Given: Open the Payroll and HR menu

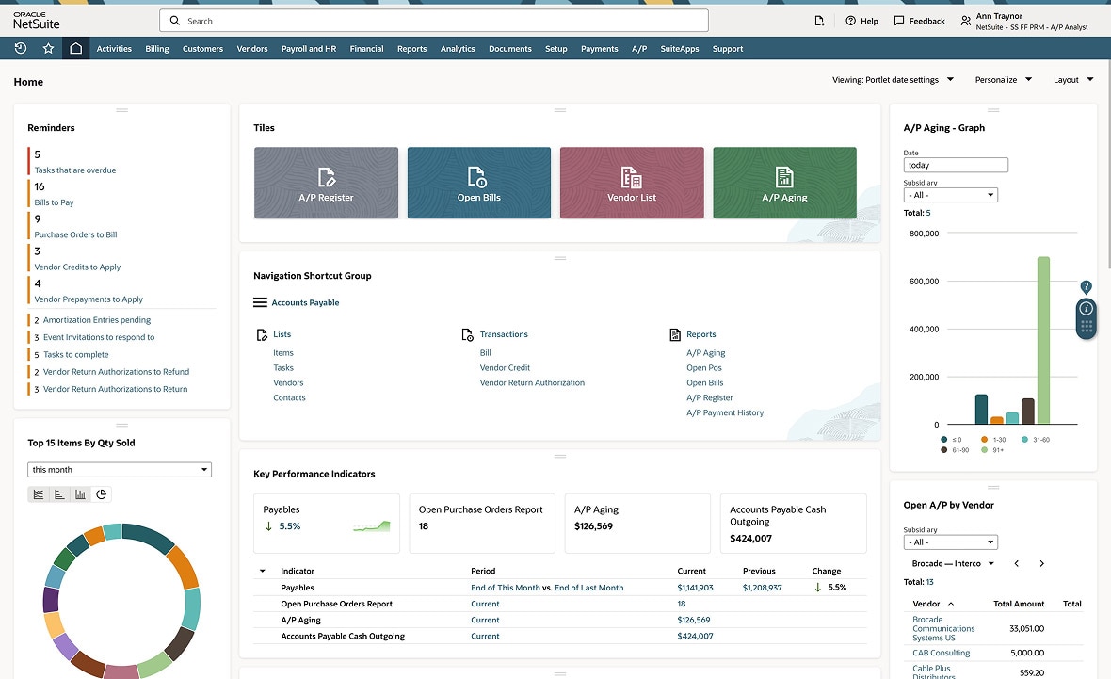Looking at the screenshot, I should point(308,49).
